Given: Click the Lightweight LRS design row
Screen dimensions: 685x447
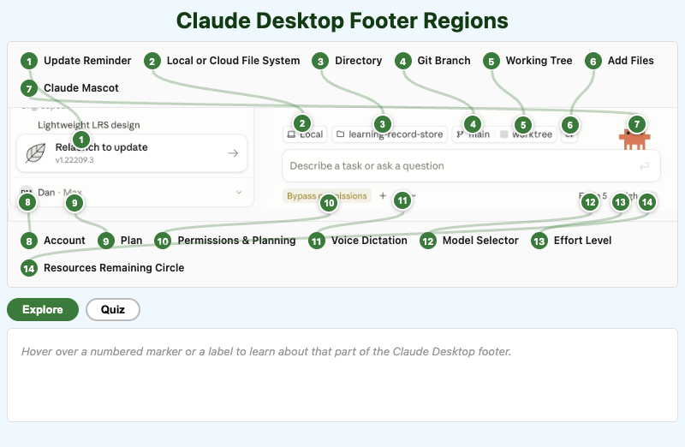Looking at the screenshot, I should (x=89, y=125).
